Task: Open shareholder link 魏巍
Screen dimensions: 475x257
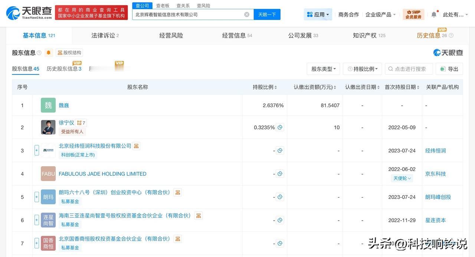Action: pos(64,105)
